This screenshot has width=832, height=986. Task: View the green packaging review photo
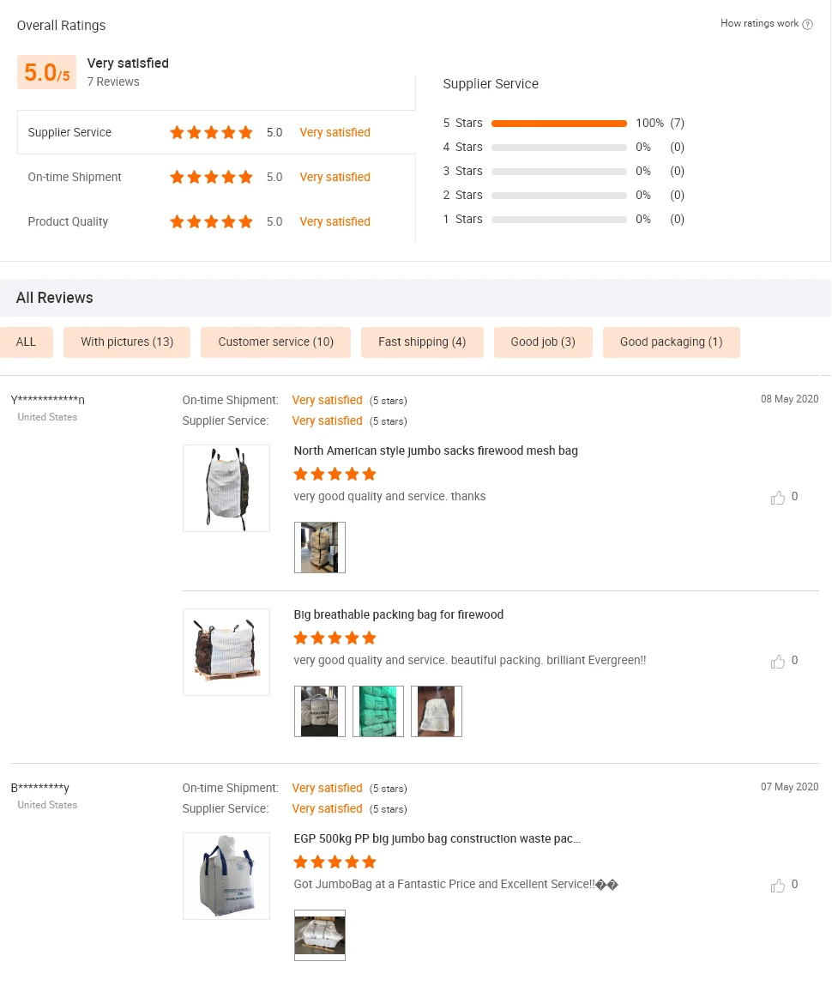378,711
